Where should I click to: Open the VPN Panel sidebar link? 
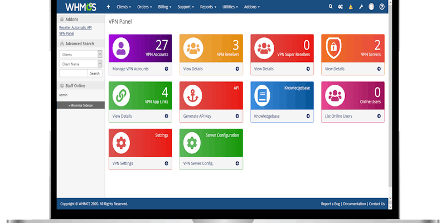[x=66, y=33]
